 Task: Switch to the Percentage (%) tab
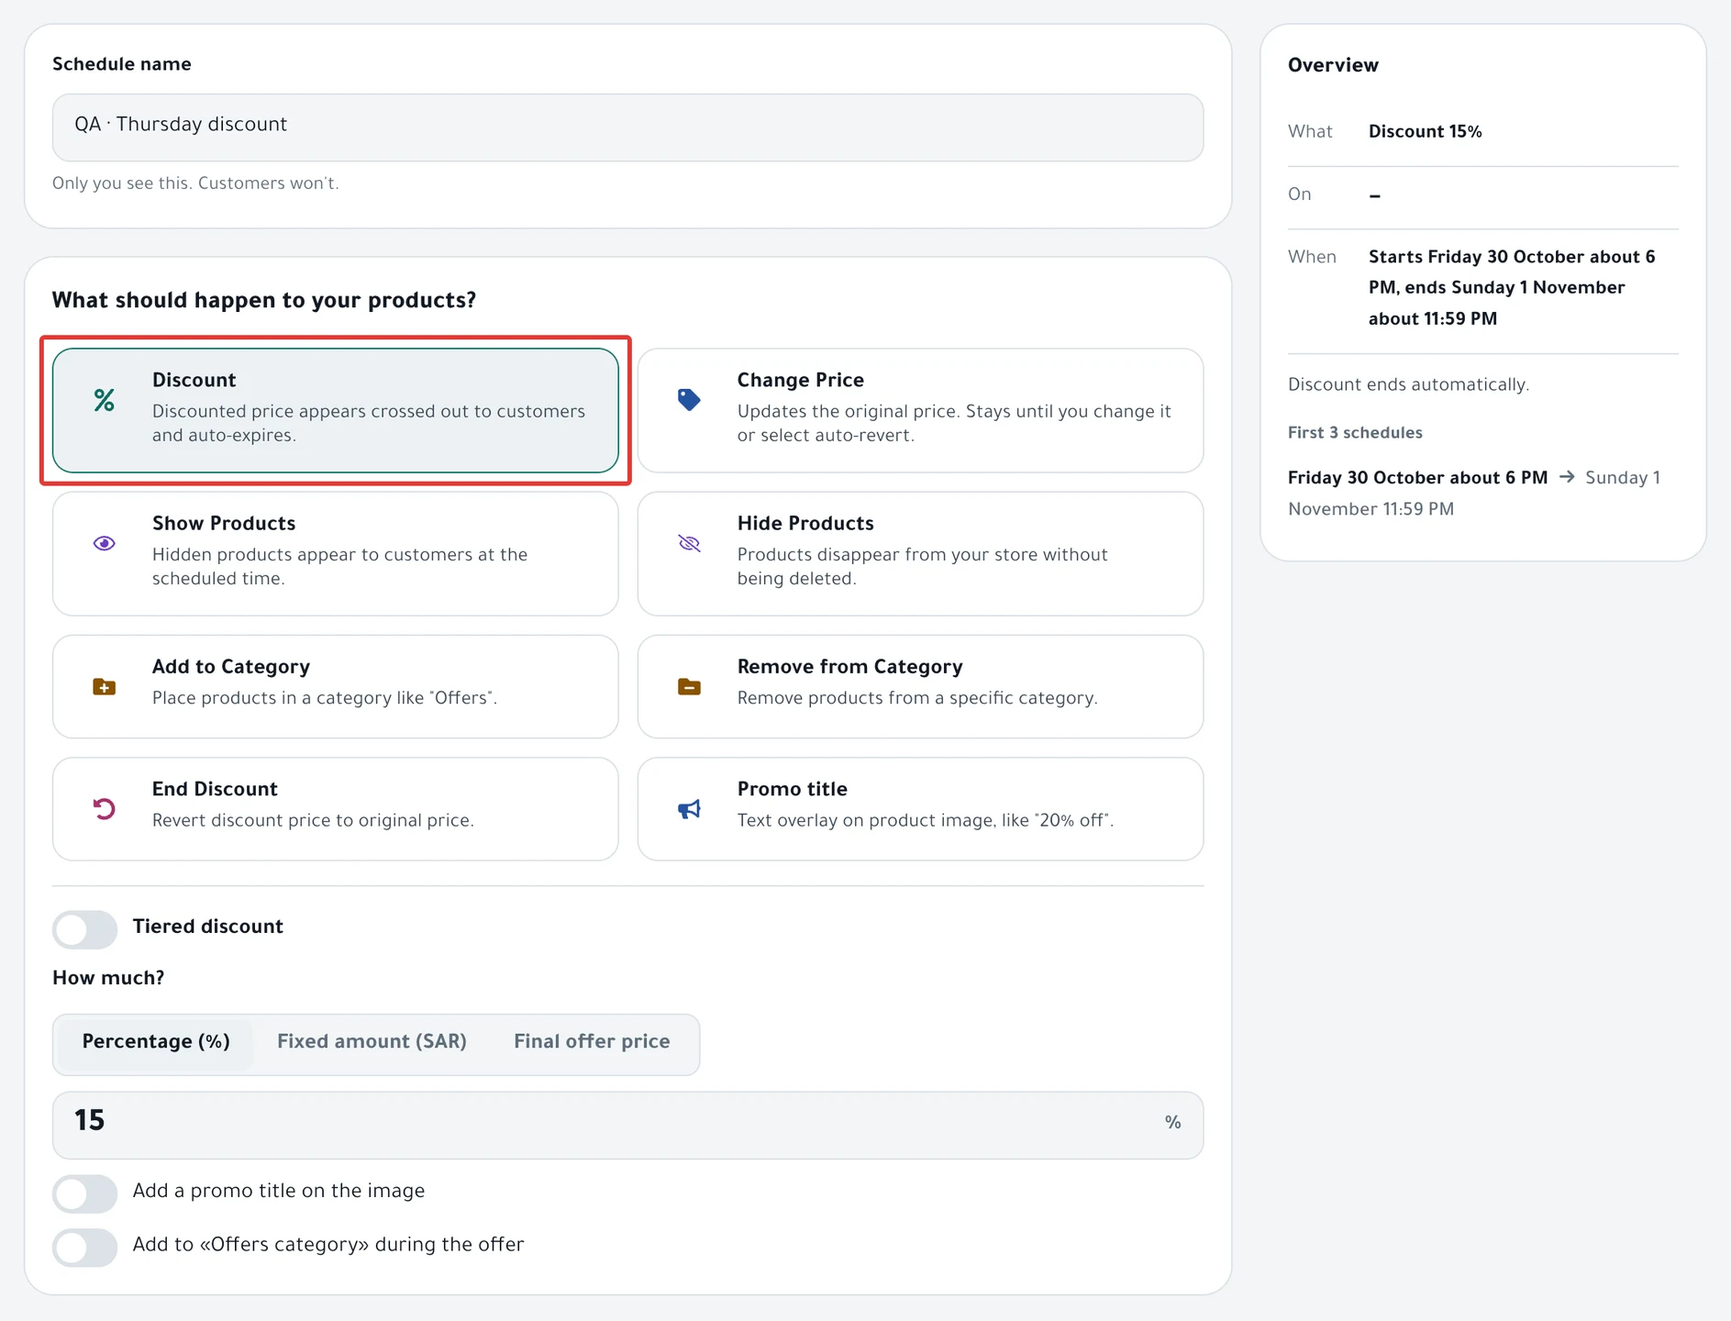coord(156,1042)
